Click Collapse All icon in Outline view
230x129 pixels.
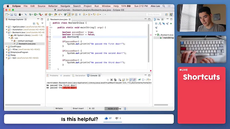156,24
